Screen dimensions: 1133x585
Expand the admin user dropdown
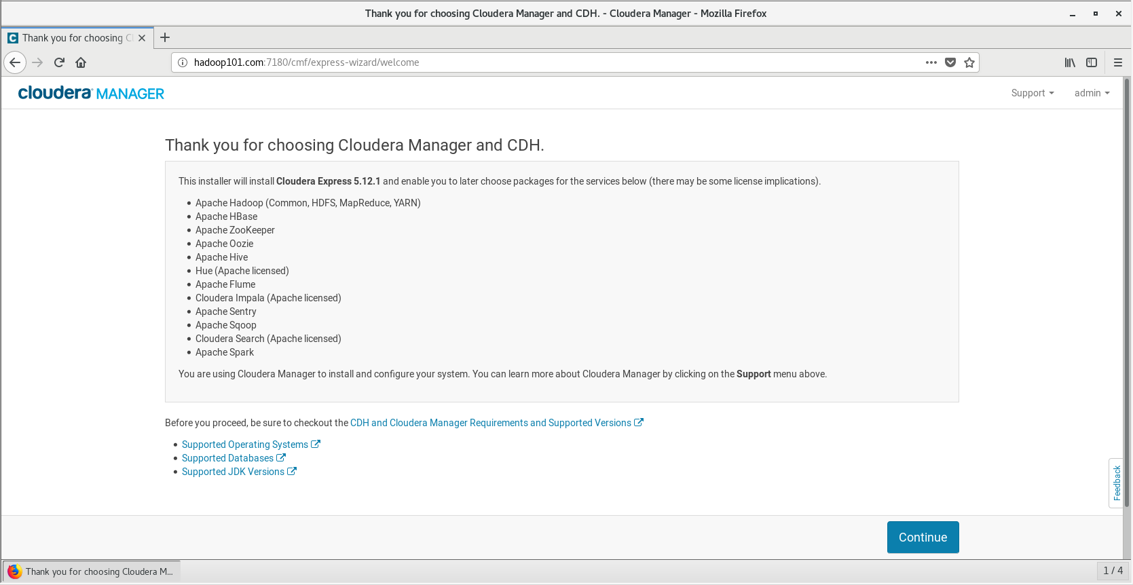pyautogui.click(x=1092, y=93)
